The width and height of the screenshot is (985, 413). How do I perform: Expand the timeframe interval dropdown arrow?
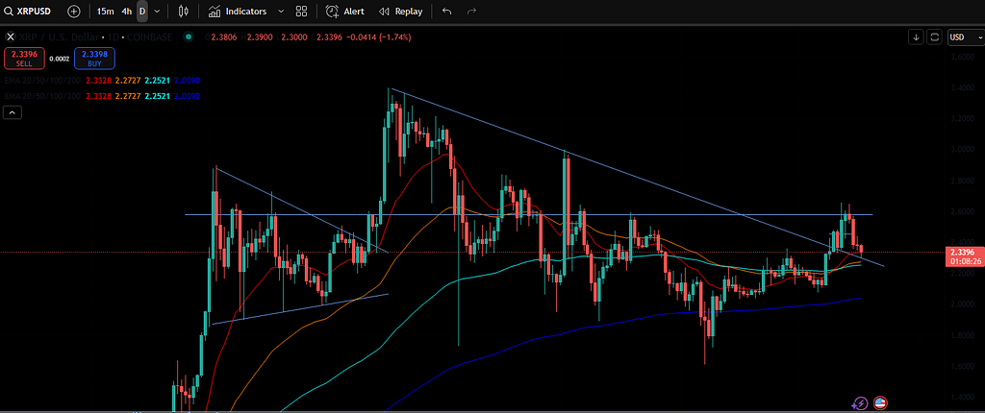tap(157, 12)
